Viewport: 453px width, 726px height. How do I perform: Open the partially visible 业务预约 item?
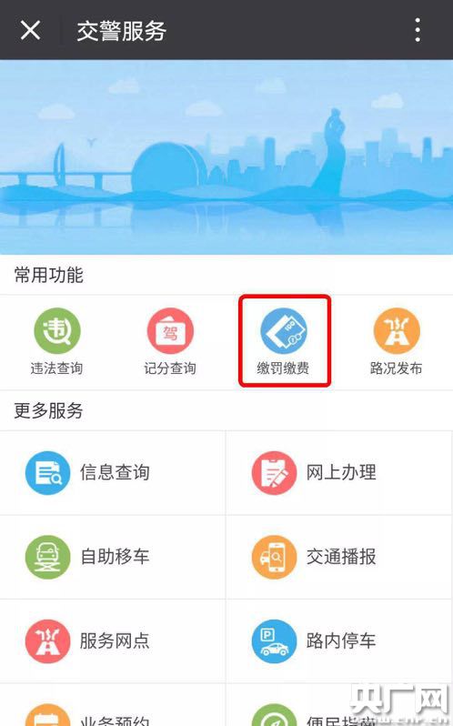113,705
